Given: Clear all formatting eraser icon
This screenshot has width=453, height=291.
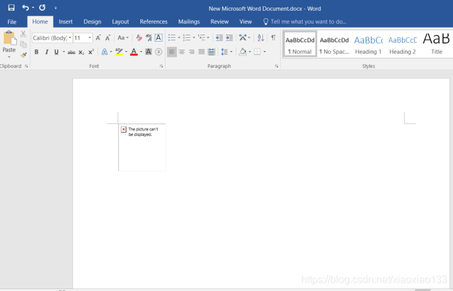Looking at the screenshot, I should pyautogui.click(x=139, y=38).
